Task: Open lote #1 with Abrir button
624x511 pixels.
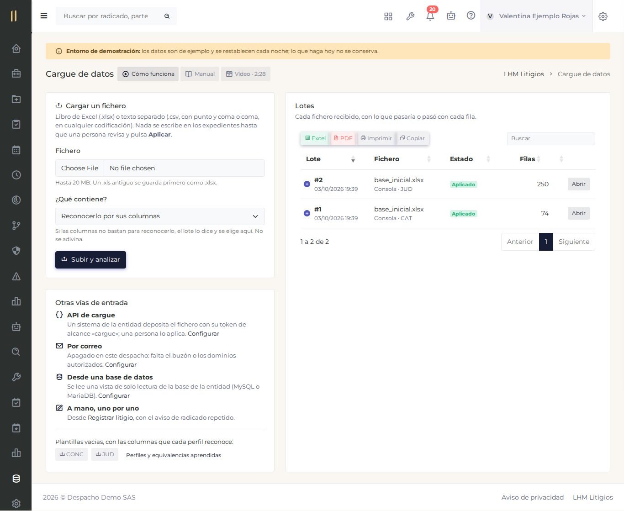Action: tap(578, 213)
